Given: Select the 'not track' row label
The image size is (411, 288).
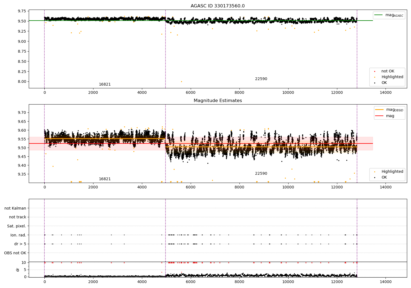Looking at the screenshot, I should click(18, 217).
